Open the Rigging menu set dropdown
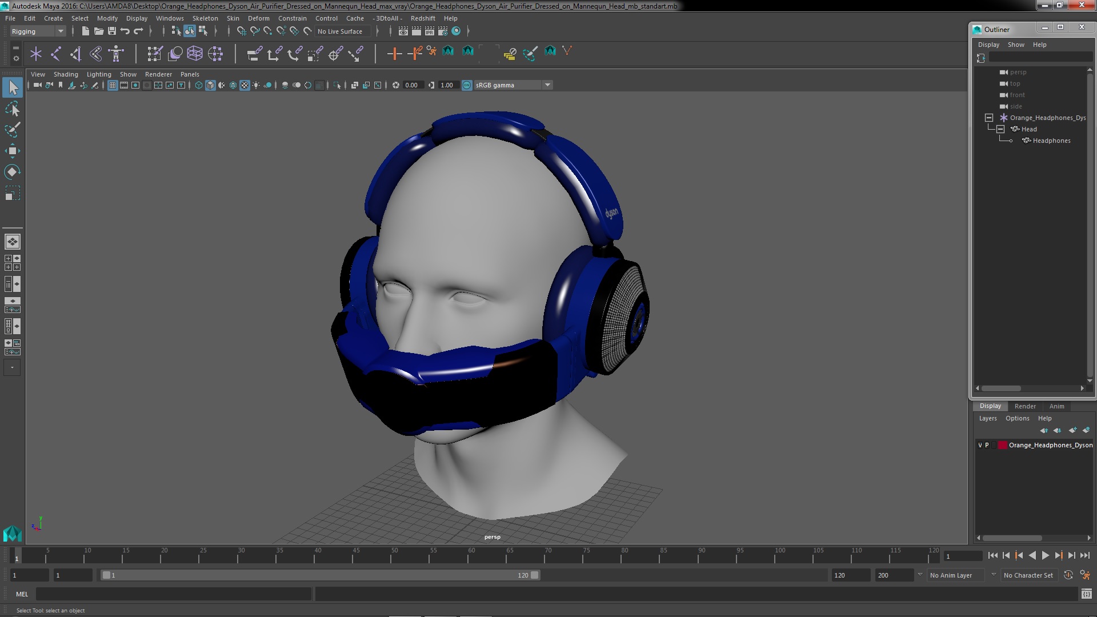 pyautogui.click(x=38, y=31)
